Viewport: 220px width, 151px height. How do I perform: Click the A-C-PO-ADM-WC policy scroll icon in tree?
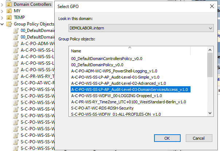(16, 44)
